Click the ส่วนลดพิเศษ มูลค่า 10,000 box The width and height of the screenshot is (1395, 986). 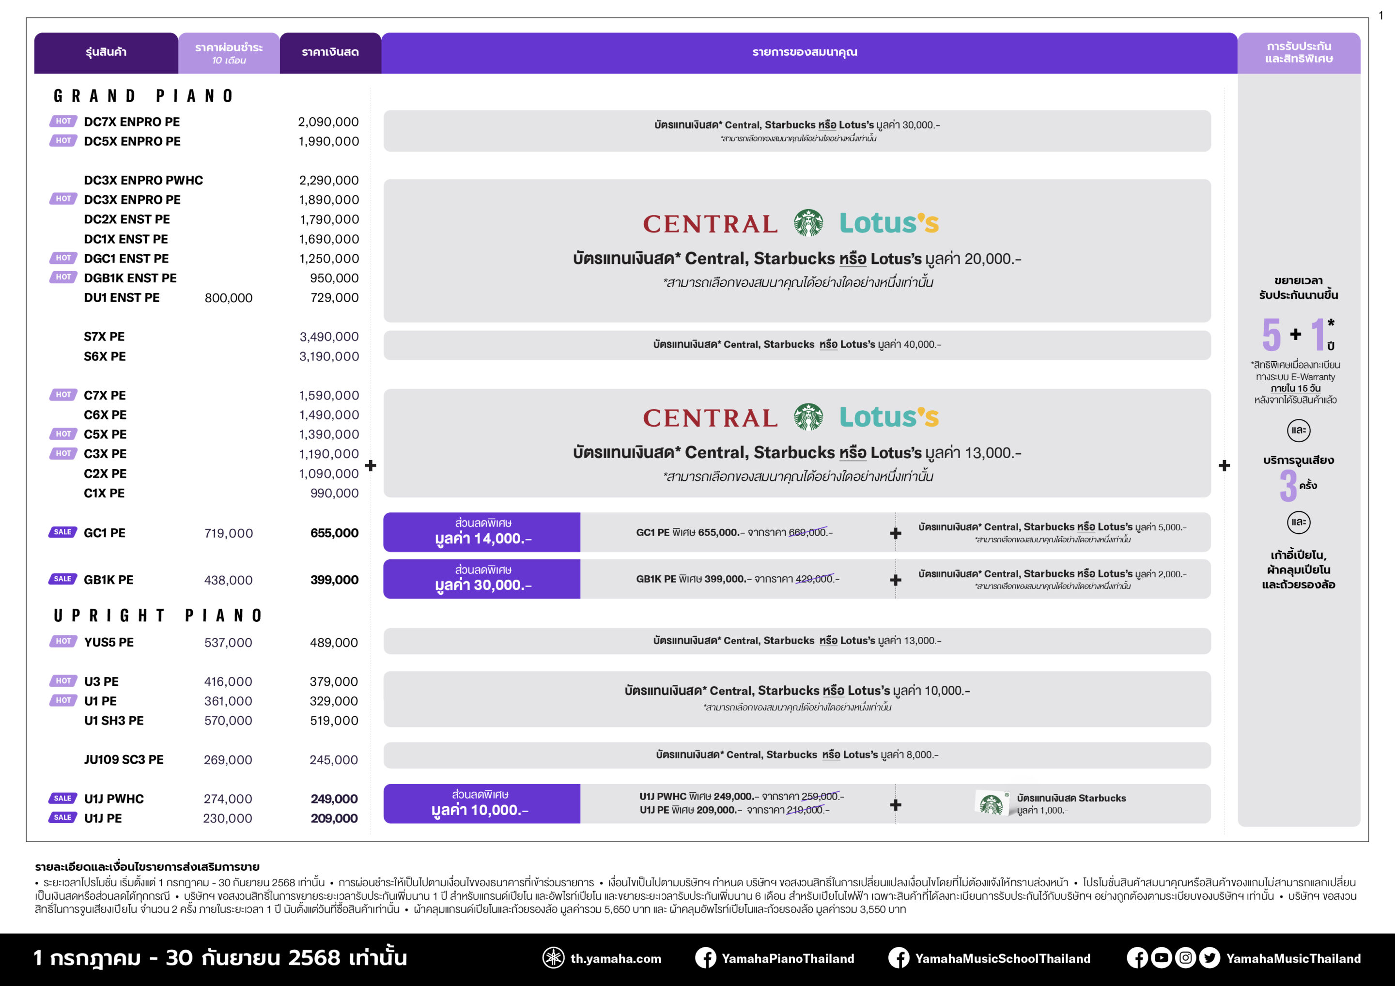(482, 803)
